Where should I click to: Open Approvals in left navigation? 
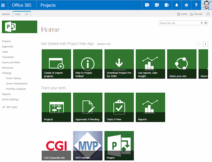point(8,46)
